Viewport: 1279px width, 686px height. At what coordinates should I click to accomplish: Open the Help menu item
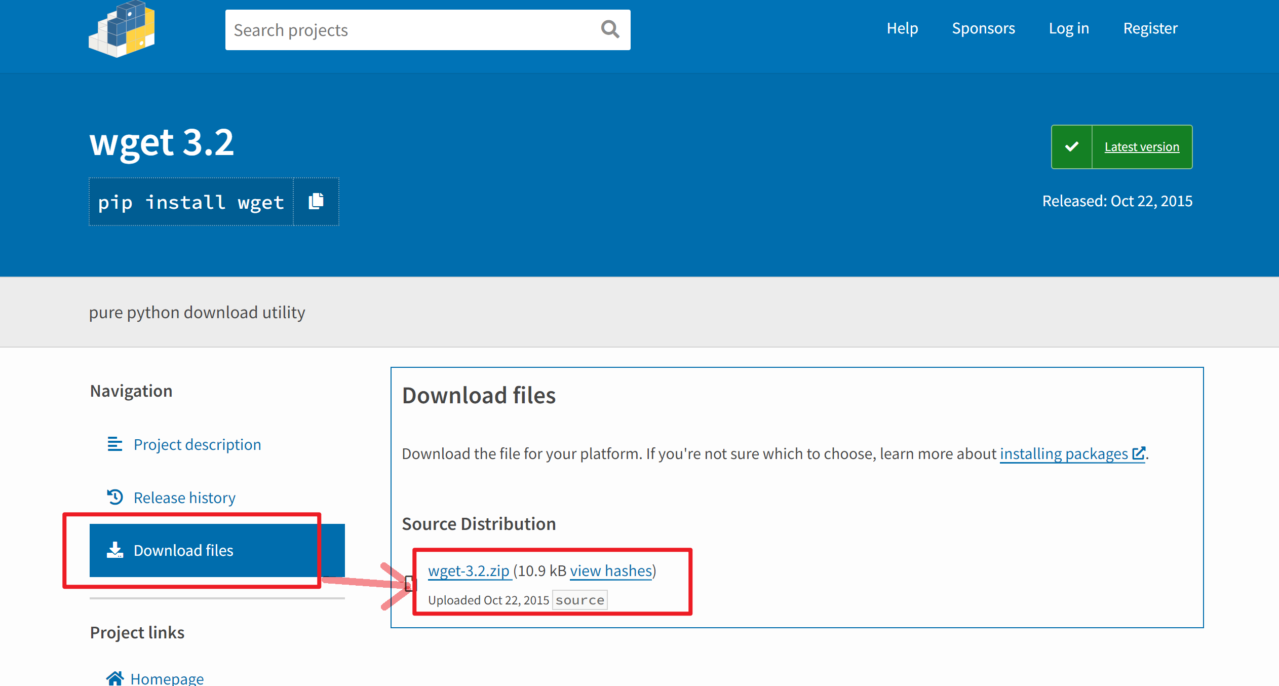tap(902, 28)
